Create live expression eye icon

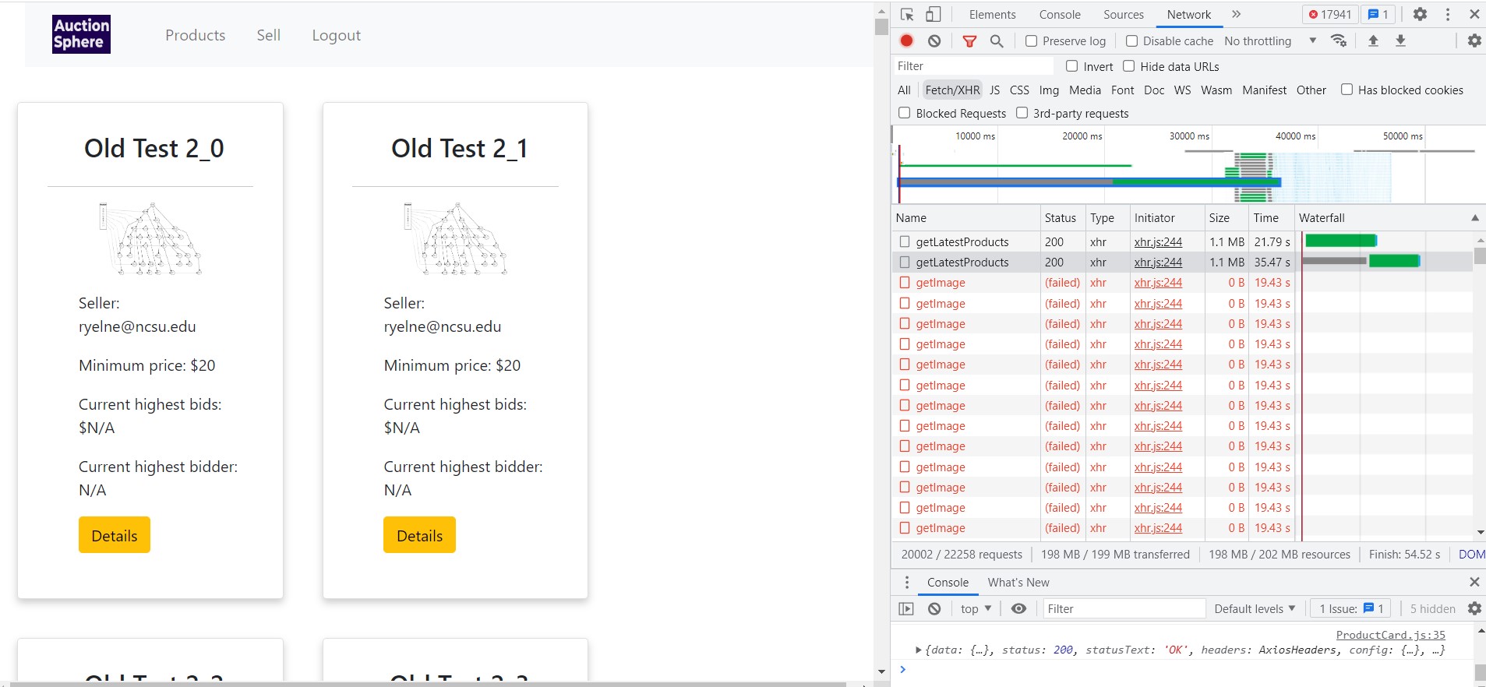(1018, 609)
